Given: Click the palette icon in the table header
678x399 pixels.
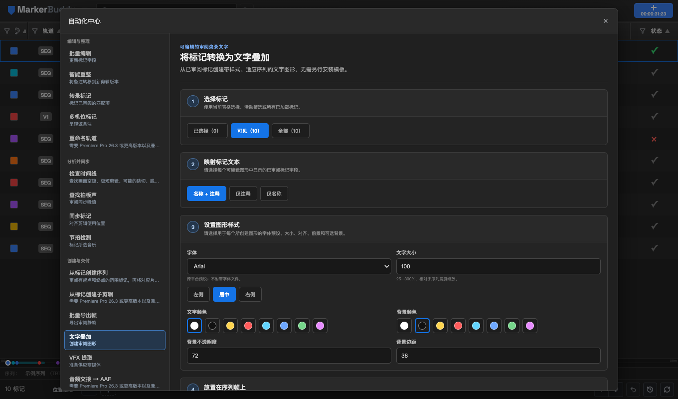Looking at the screenshot, I should tap(17, 31).
